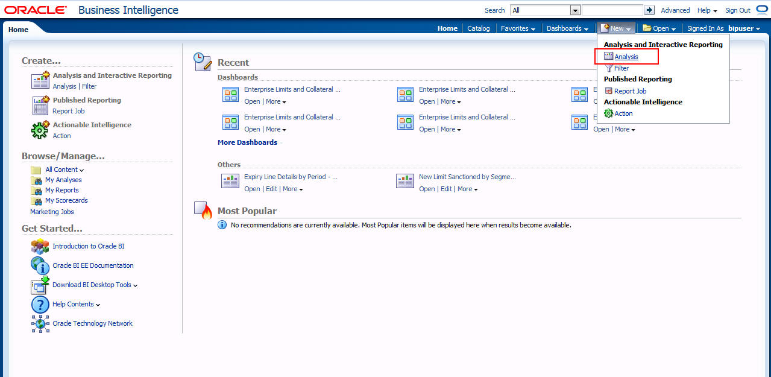Click the search go arrow button
The width and height of the screenshot is (771, 377).
point(649,10)
